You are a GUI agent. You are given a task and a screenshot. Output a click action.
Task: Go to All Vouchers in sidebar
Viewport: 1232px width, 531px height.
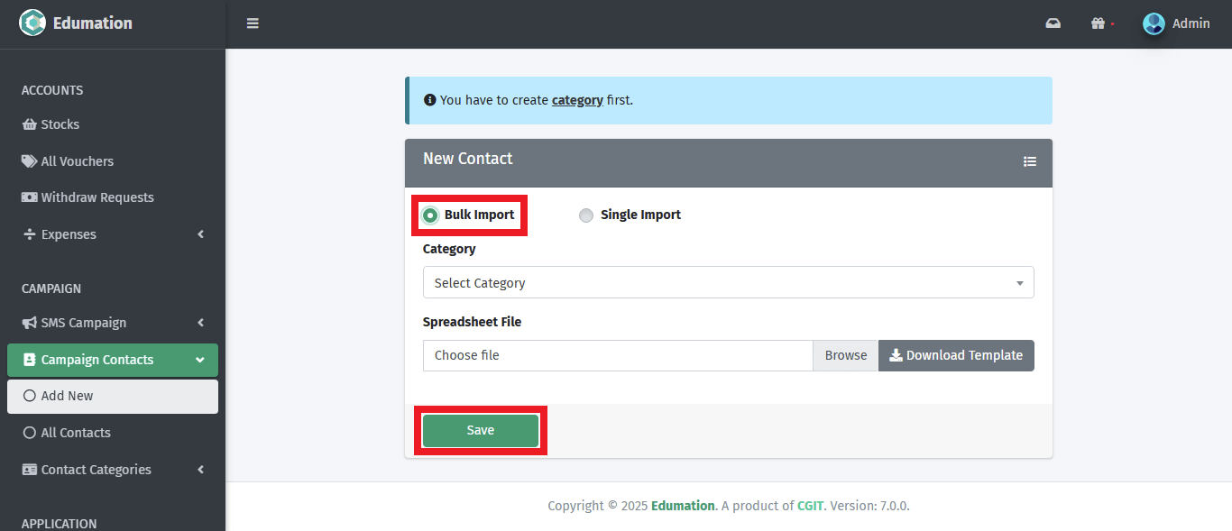coord(77,161)
